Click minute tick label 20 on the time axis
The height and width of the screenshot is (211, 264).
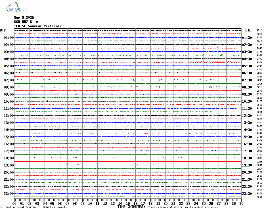[166, 203]
